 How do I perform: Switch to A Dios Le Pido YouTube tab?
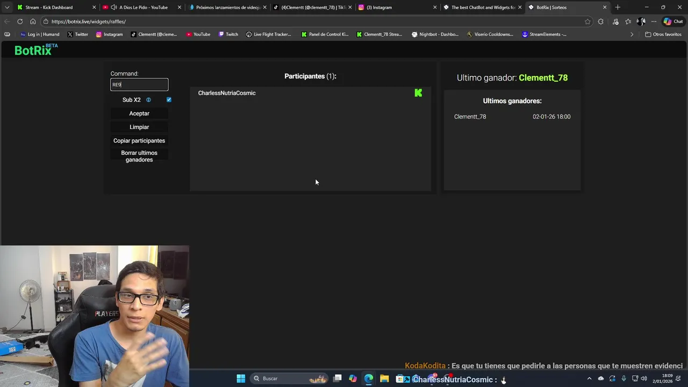[x=142, y=8]
